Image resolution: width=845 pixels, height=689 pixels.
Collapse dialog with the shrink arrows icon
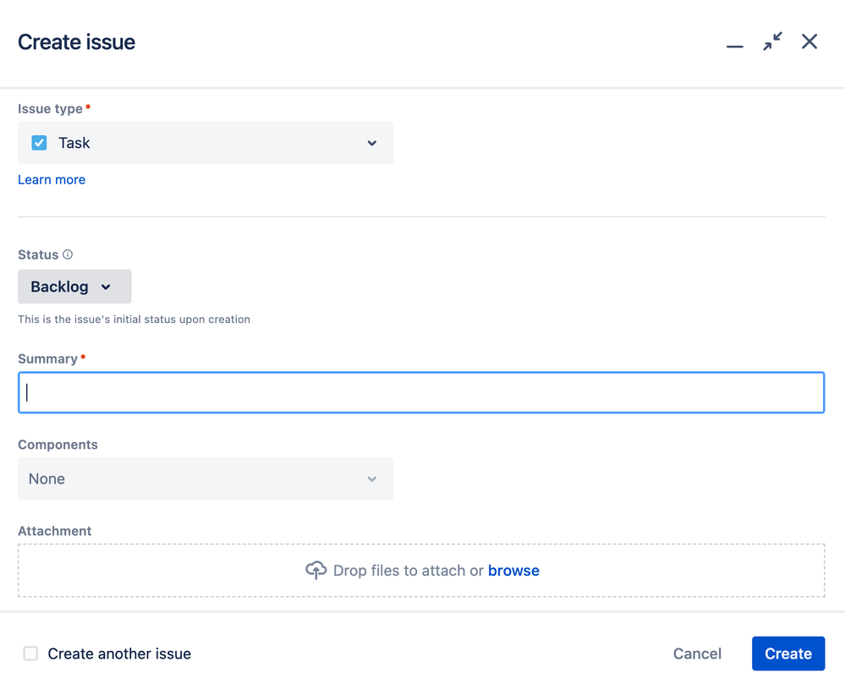[x=772, y=41]
